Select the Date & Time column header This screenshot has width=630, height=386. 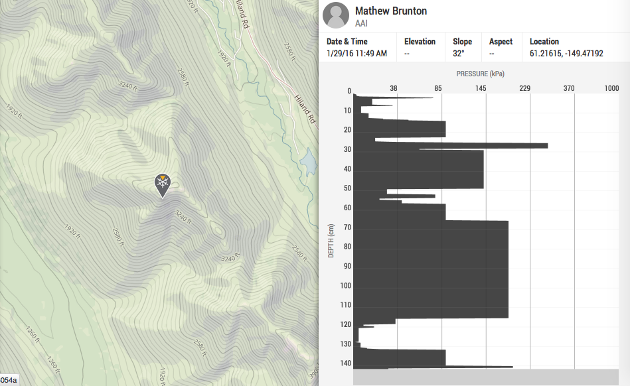tap(347, 41)
